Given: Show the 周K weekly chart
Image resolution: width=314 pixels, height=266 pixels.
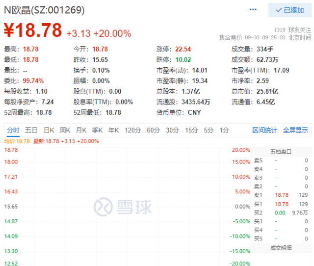Looking at the screenshot, I should [65, 130].
